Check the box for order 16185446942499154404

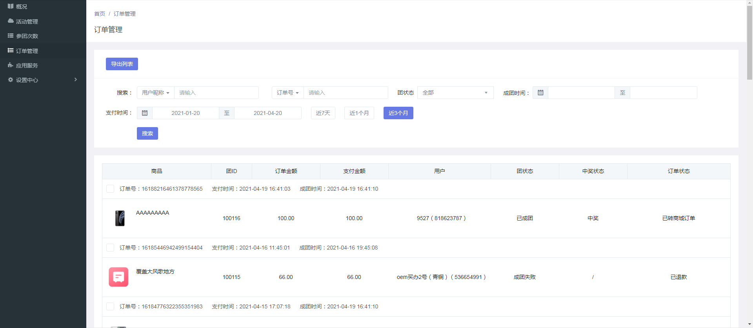click(110, 248)
